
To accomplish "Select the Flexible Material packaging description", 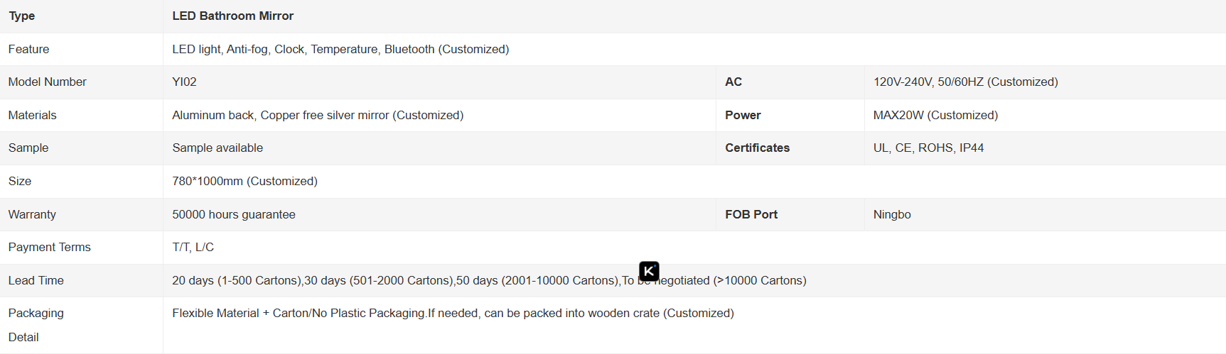I will tap(453, 313).
